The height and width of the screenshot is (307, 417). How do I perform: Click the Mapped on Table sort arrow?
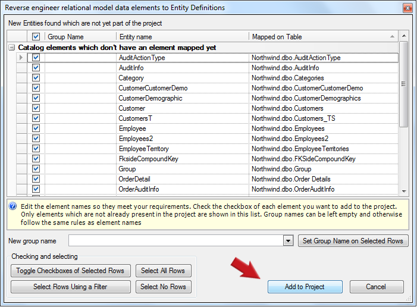tap(392, 36)
